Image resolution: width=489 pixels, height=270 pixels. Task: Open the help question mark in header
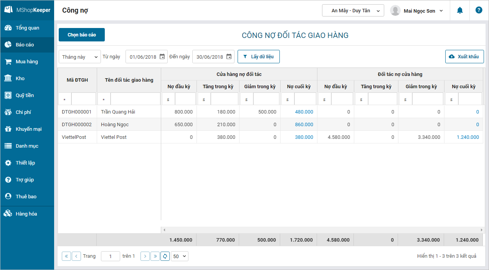479,10
